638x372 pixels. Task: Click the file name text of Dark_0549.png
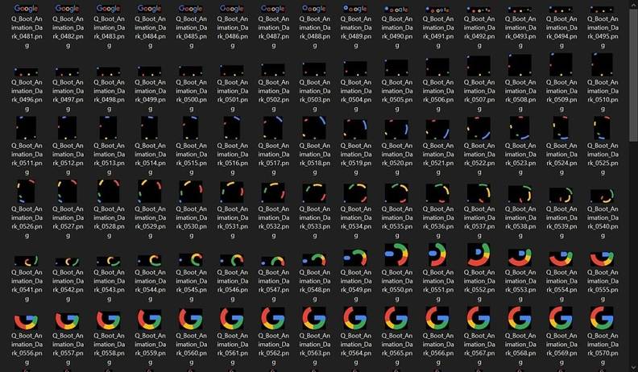355,286
